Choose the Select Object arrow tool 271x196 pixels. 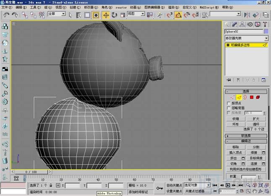pos(70,15)
